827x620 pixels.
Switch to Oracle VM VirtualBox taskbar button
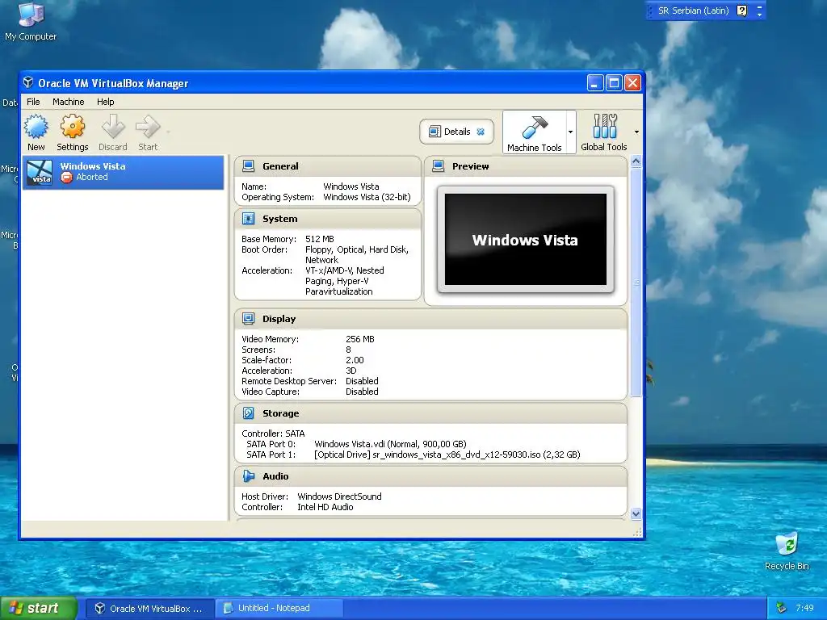(x=149, y=609)
